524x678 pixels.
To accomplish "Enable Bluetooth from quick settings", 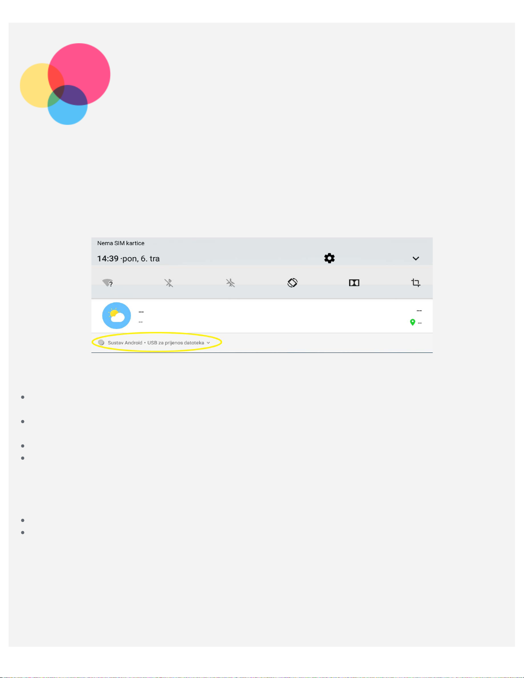I will (169, 283).
